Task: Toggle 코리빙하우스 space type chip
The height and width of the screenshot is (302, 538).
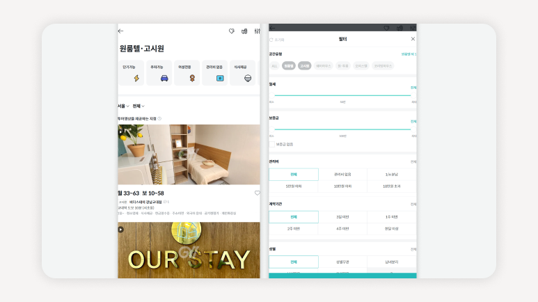Action: [383, 66]
